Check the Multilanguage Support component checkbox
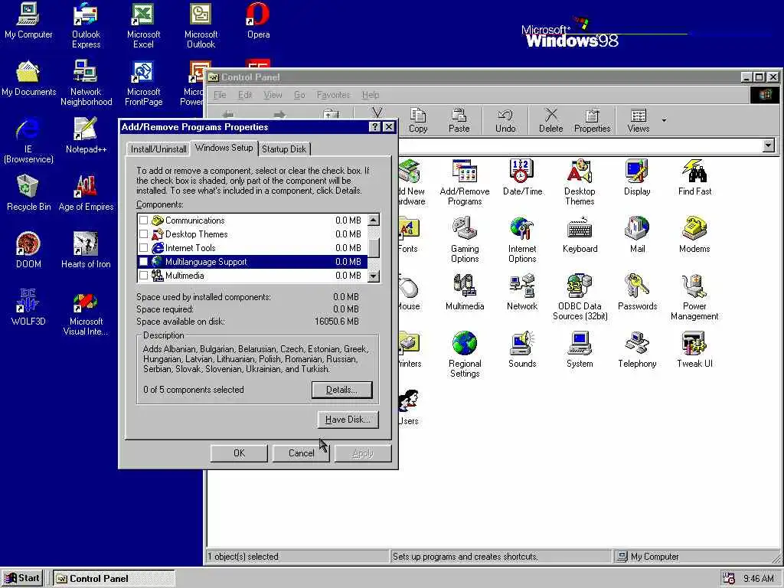784x588 pixels. 143,262
